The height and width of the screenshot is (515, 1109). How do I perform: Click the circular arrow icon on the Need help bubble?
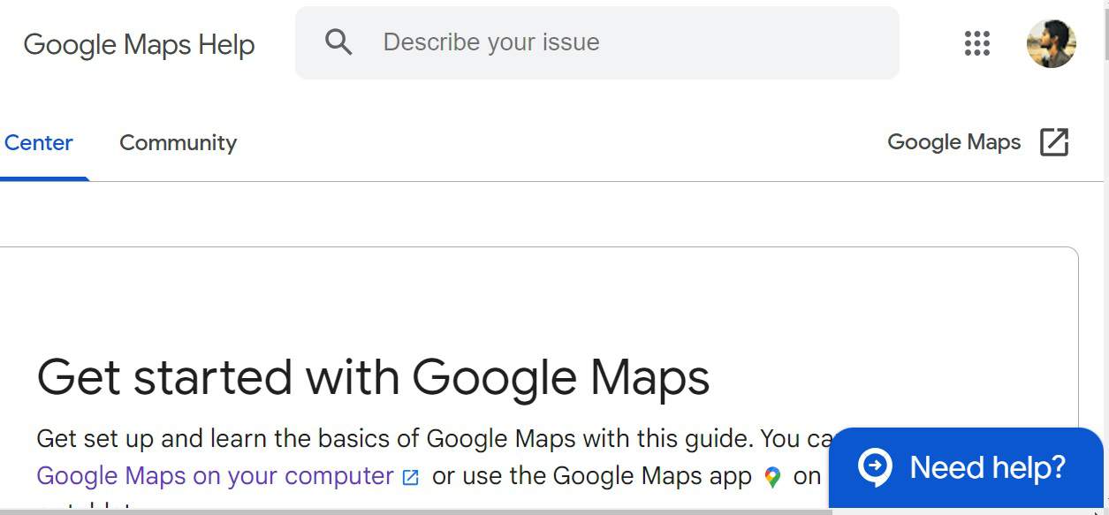873,467
